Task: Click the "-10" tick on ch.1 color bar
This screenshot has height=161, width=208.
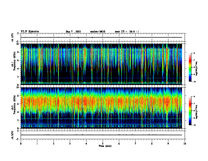Action: (x=194, y=82)
